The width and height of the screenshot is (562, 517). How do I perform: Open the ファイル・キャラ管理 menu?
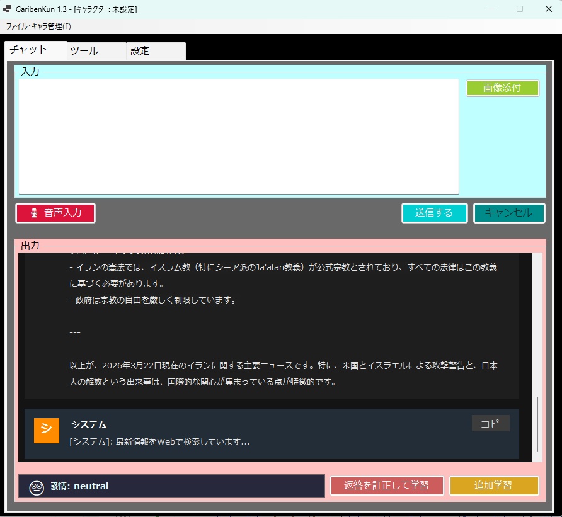(38, 26)
